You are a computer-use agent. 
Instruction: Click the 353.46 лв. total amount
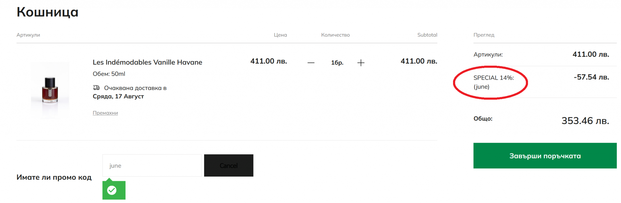point(585,121)
